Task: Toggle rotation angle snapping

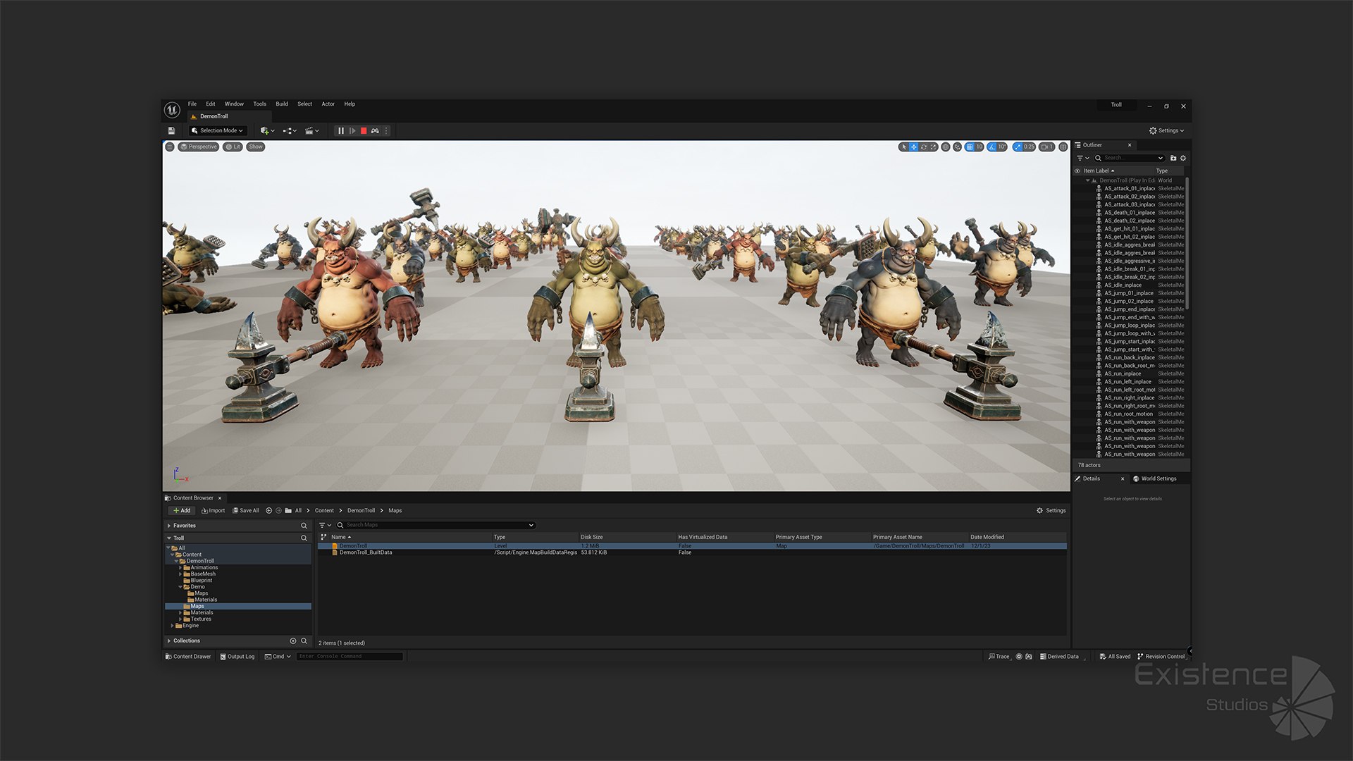Action: (993, 147)
